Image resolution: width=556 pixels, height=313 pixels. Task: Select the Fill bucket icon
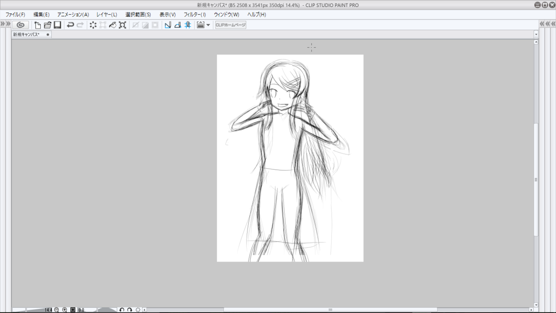tap(113, 25)
